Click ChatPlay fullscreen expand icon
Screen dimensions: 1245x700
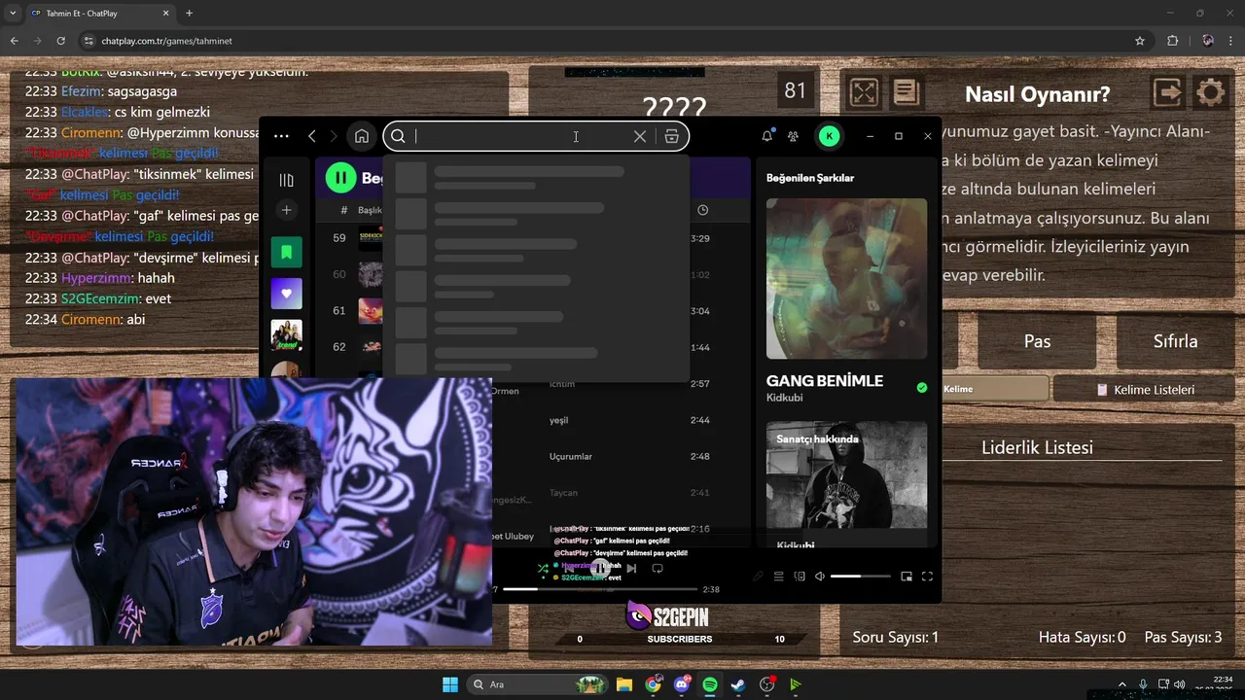click(864, 92)
